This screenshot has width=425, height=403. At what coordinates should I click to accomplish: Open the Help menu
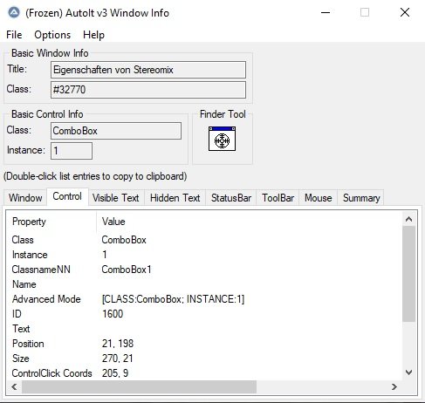click(93, 35)
